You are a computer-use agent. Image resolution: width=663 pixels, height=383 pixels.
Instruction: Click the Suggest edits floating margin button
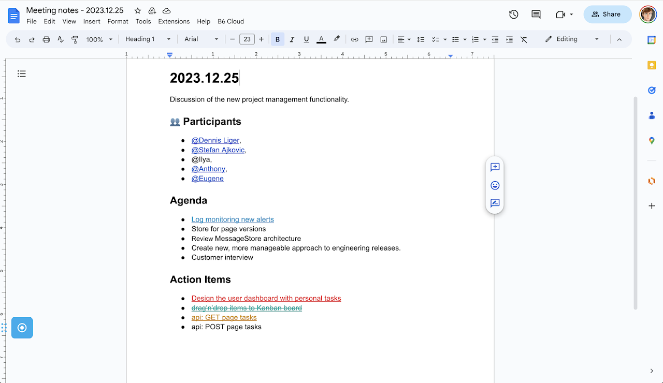(495, 203)
